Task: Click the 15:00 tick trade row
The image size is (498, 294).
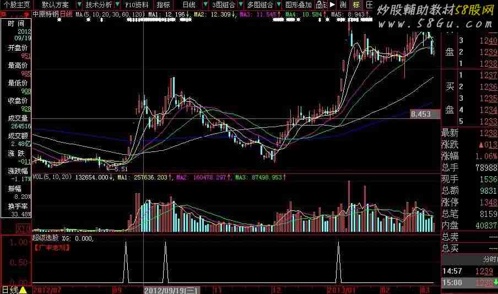Action: (469, 282)
